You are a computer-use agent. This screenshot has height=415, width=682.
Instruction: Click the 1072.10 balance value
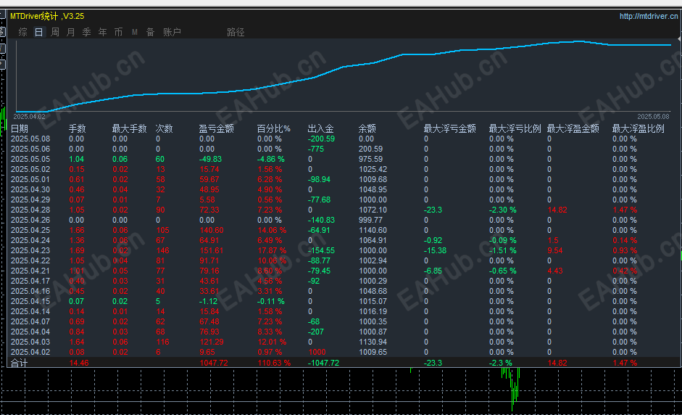[x=373, y=210]
